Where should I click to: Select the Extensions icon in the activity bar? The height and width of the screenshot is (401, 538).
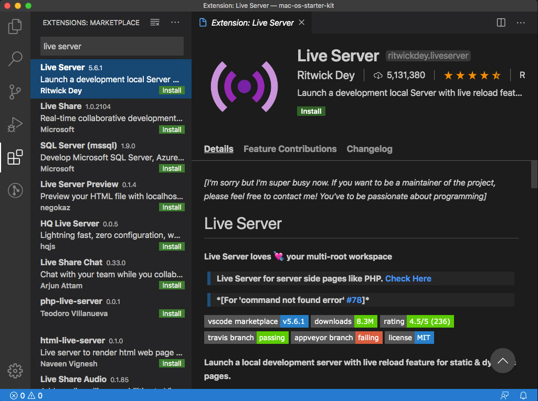click(x=15, y=157)
